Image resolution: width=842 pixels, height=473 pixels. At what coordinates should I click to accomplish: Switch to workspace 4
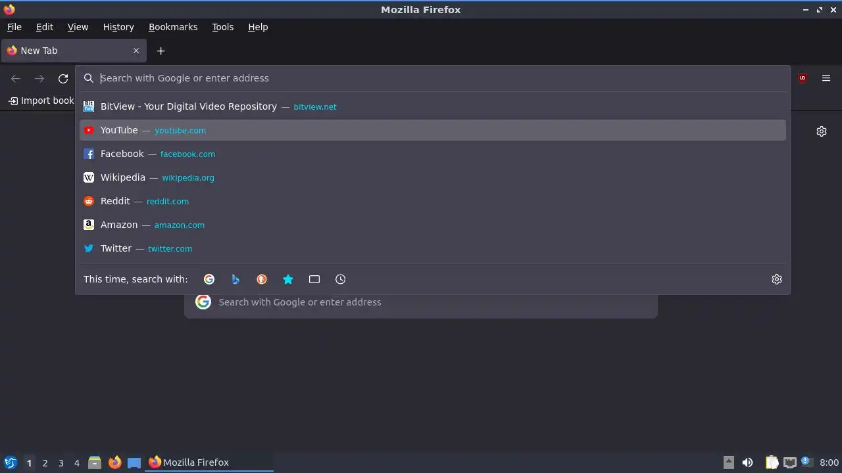(x=76, y=463)
